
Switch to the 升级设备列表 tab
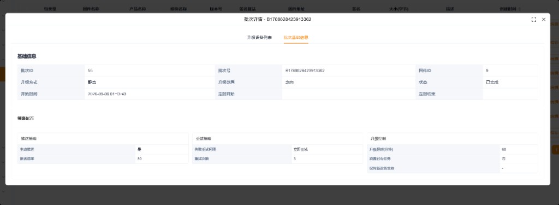[259, 38]
